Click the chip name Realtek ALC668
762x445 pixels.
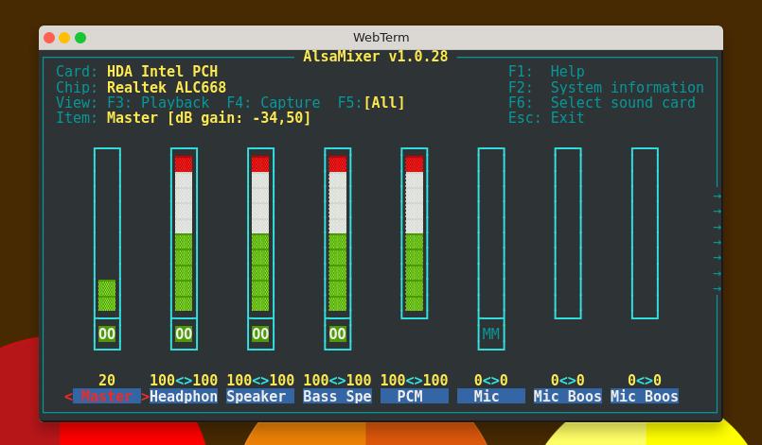pos(167,87)
